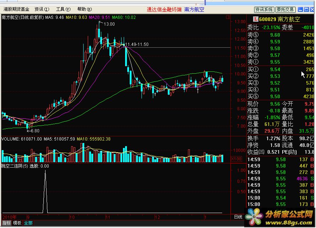Click the 13.00 high price annotation
Image resolution: width=316 pixels, height=228 pixels.
pos(109,24)
